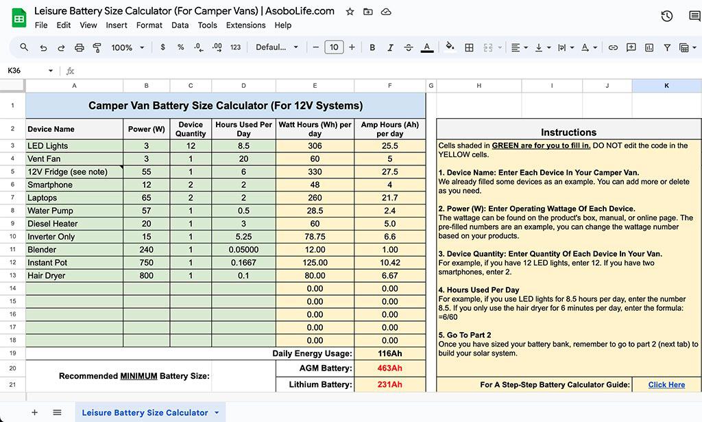The width and height of the screenshot is (702, 422).
Task: Format as percent
Action: tap(180, 47)
